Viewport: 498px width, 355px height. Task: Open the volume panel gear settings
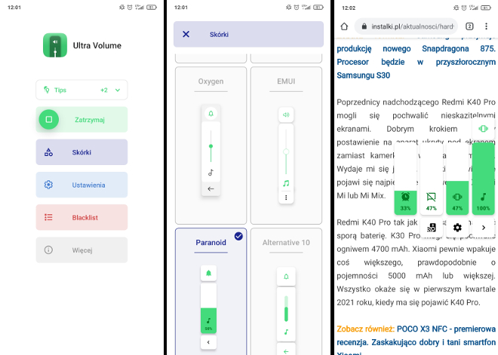(x=457, y=227)
